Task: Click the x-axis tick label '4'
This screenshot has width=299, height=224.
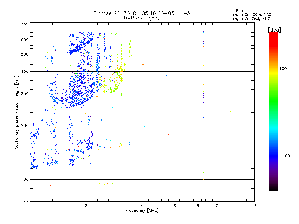Action: (x=142, y=206)
